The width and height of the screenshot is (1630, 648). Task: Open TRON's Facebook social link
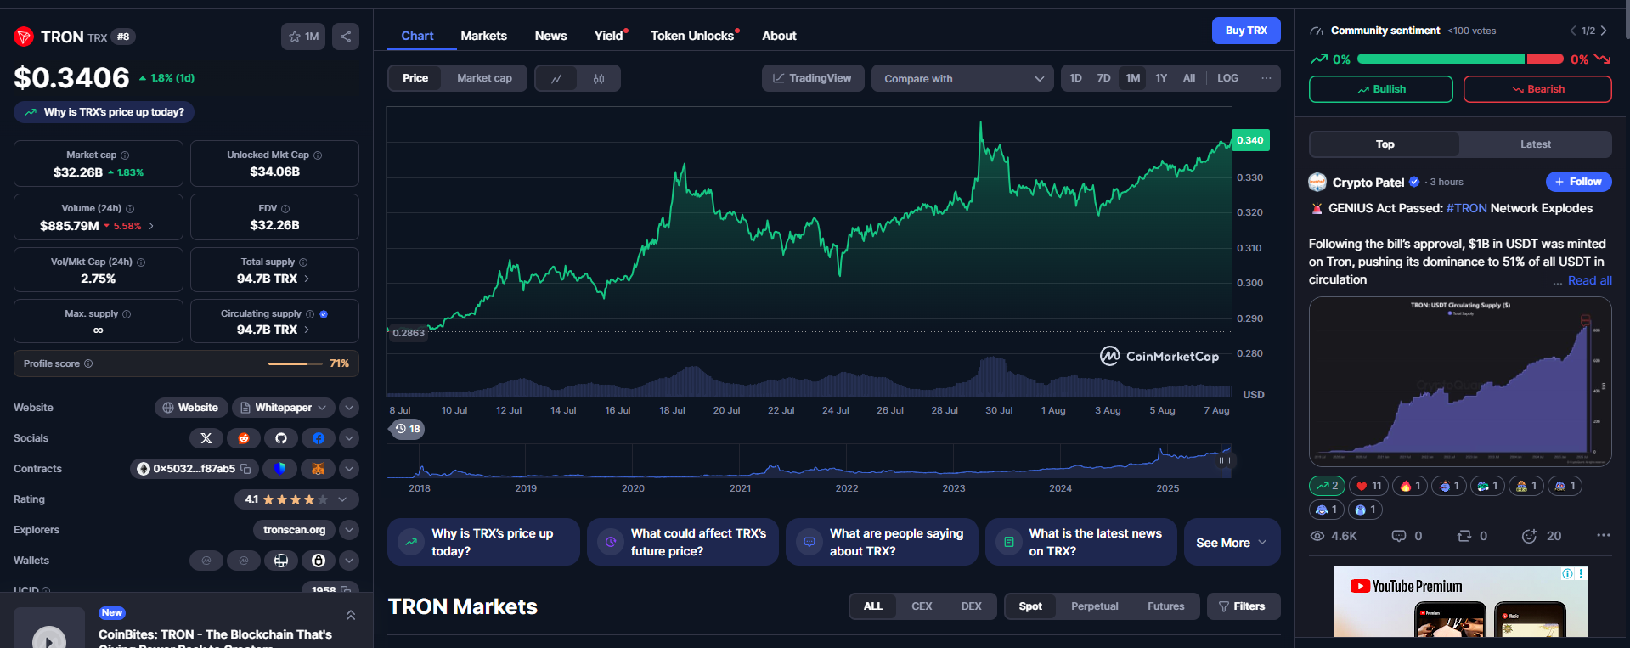319,438
